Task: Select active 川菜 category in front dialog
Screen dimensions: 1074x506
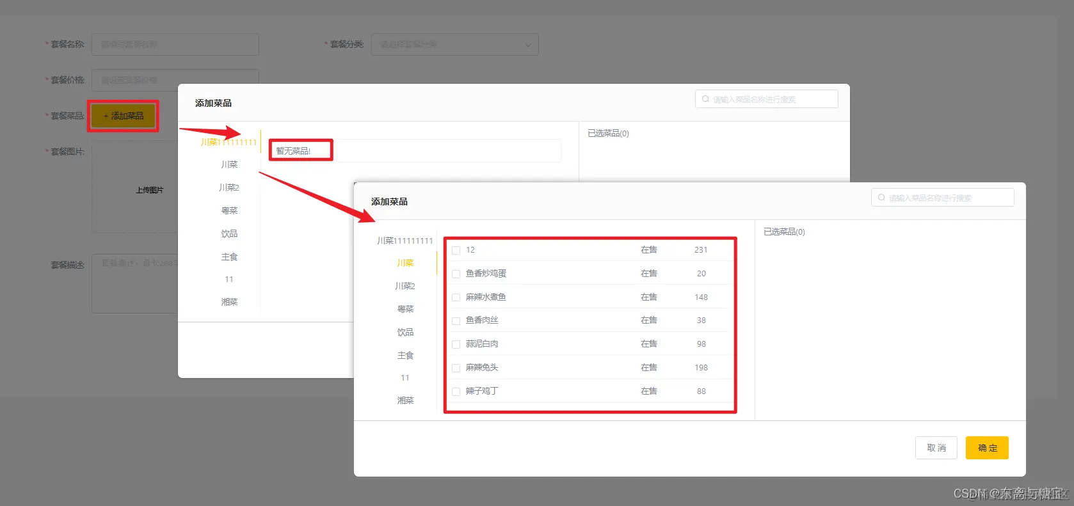Action: pos(405,263)
